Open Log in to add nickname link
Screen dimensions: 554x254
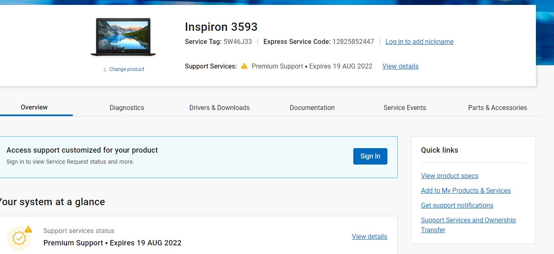pyautogui.click(x=419, y=41)
